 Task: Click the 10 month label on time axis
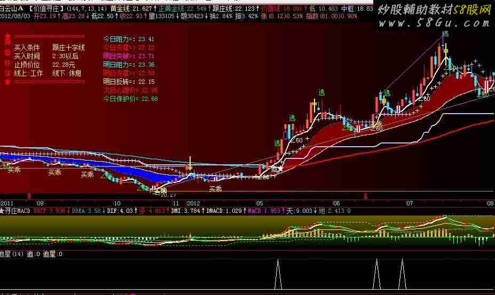tap(117, 203)
